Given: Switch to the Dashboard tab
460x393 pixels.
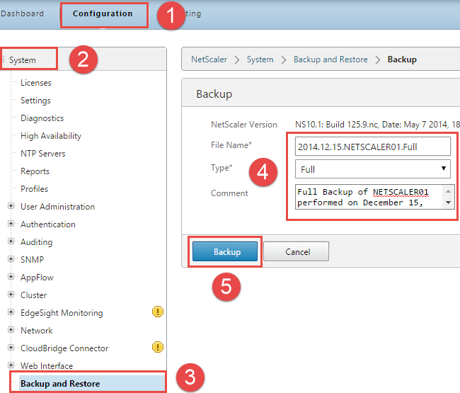Looking at the screenshot, I should pyautogui.click(x=22, y=13).
